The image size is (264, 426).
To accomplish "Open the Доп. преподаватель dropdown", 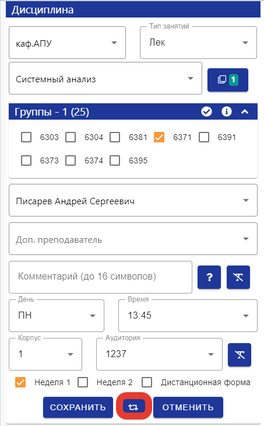I will coord(133,239).
